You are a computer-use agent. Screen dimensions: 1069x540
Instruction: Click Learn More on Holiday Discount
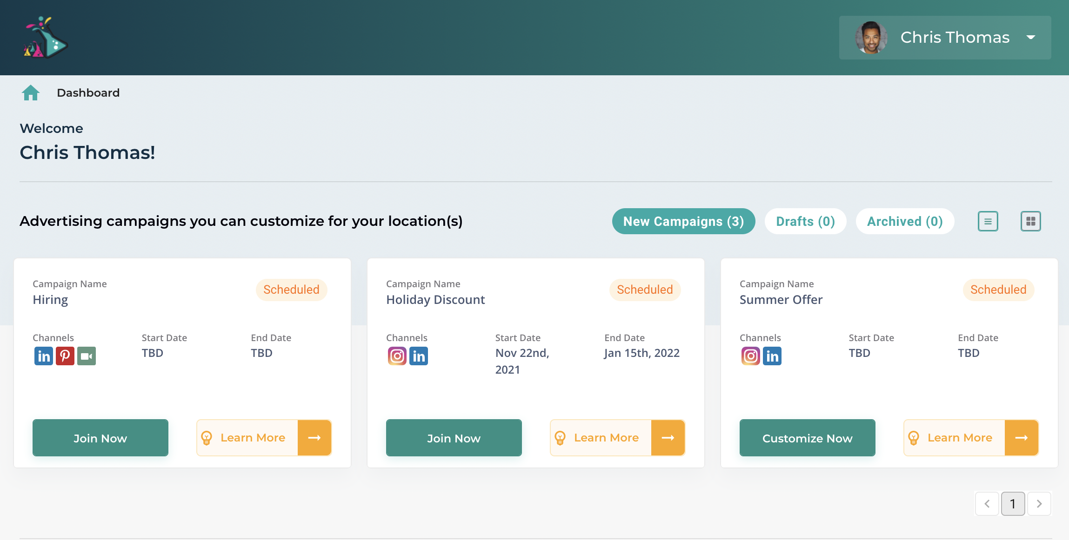pyautogui.click(x=606, y=438)
